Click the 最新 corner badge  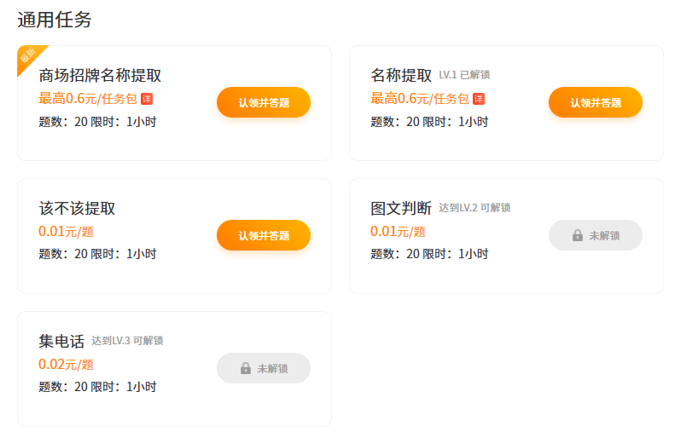tap(28, 56)
